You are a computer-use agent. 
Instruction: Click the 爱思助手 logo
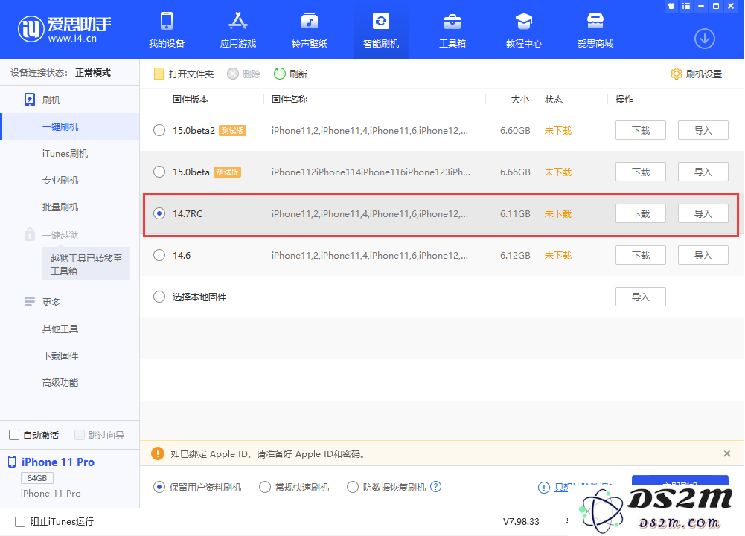coord(64,29)
